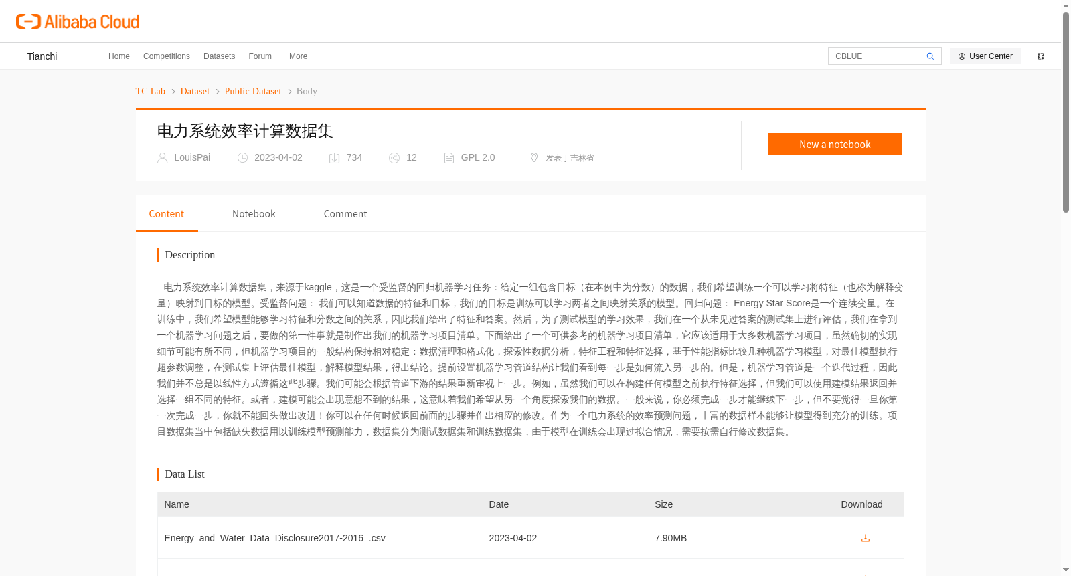This screenshot has height=576, width=1071.
Task: Open the Competitions menu item
Action: (167, 56)
